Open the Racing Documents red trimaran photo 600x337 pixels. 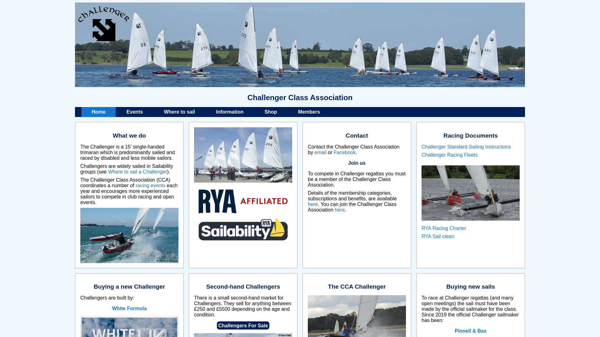point(471,193)
